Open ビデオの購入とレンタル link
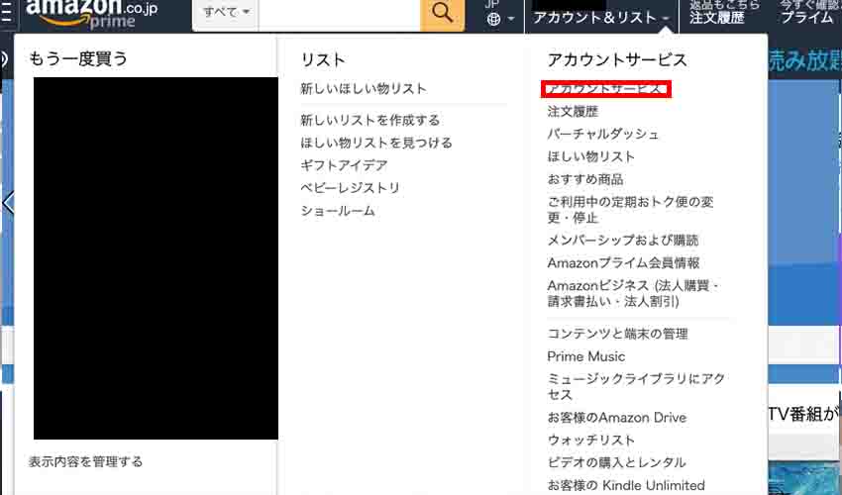The height and width of the screenshot is (495, 842). pos(616,462)
